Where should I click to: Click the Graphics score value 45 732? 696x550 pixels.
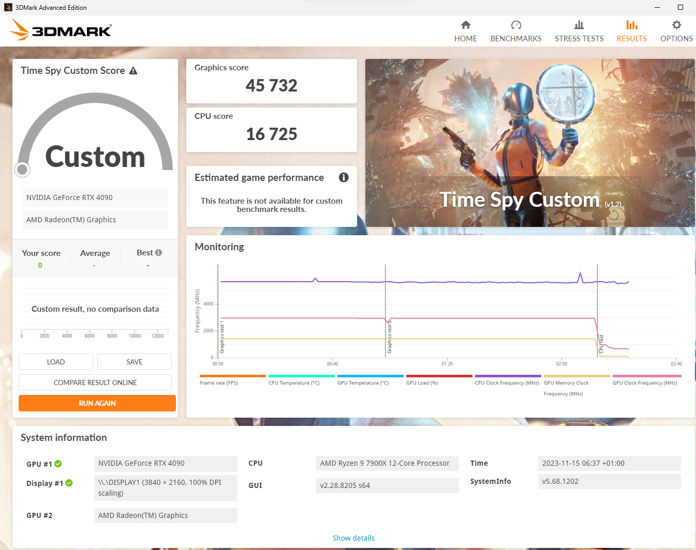pyautogui.click(x=272, y=86)
